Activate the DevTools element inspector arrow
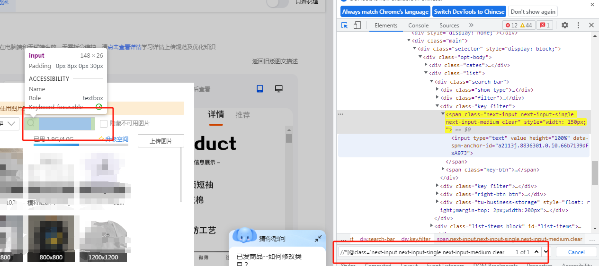Screen dimensions: 599x266 345,26
